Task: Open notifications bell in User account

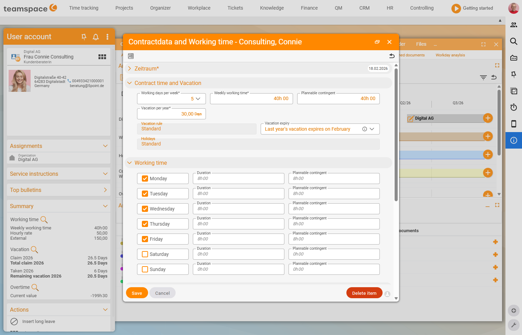Action: (96, 37)
